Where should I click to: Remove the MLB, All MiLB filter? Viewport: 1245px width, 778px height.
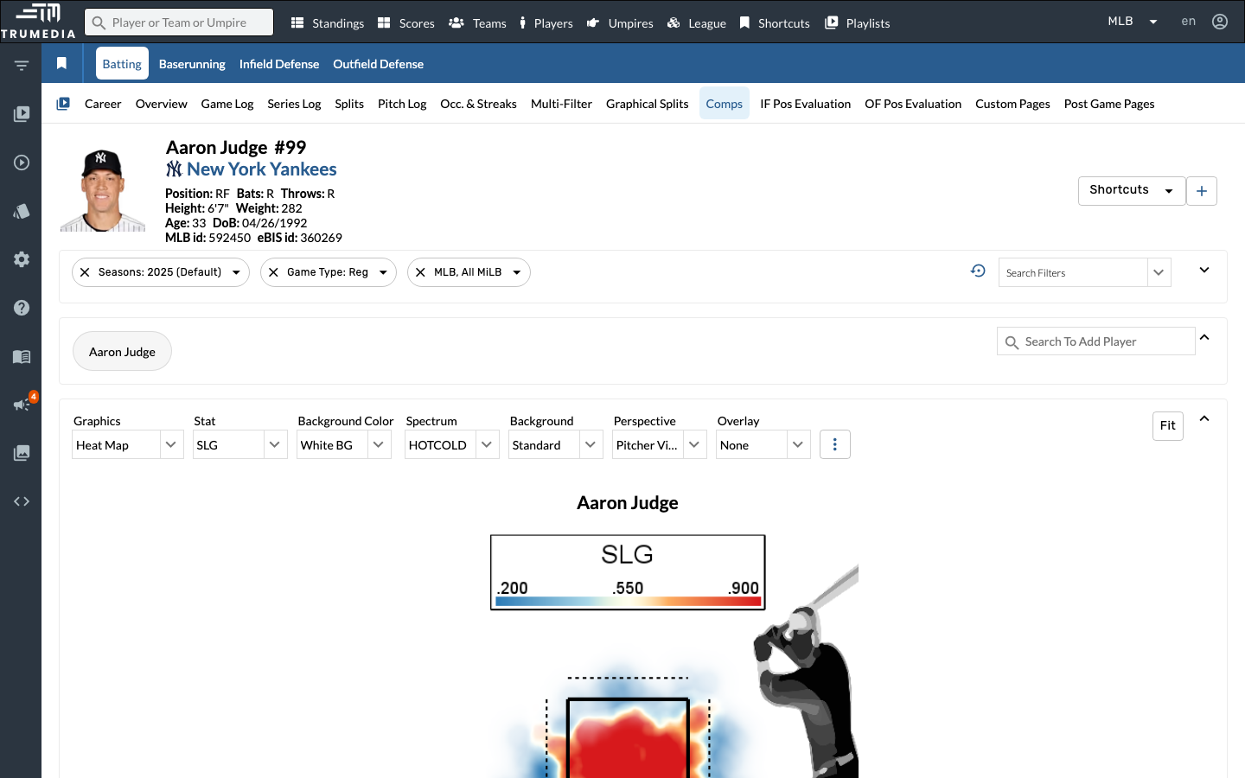click(x=420, y=272)
